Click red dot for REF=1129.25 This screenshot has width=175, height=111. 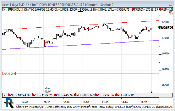pos(33,95)
